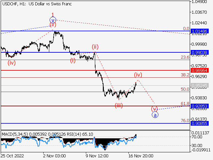Image resolution: width=213 pixels, height=160 pixels.
Task: Click Fibonacci 23.6 level label
Action: pyautogui.click(x=185, y=57)
